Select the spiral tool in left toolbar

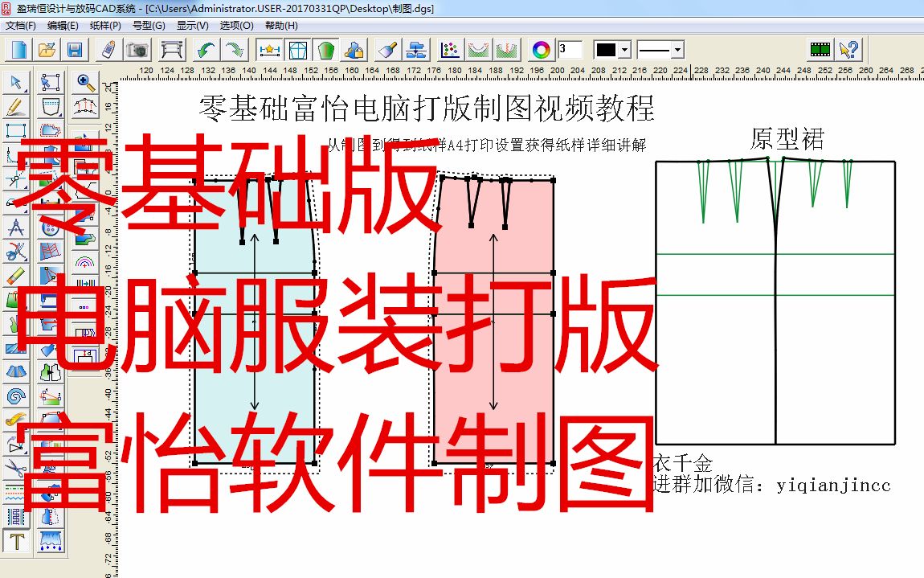coord(16,396)
